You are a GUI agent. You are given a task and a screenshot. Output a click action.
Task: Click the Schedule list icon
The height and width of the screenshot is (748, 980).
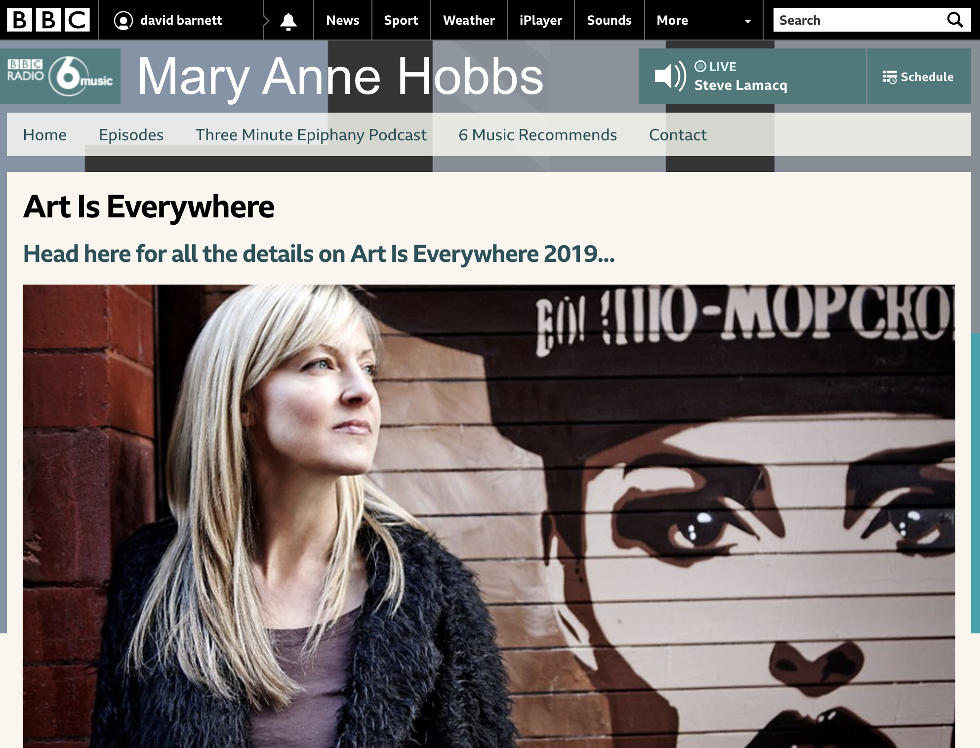pyautogui.click(x=890, y=77)
